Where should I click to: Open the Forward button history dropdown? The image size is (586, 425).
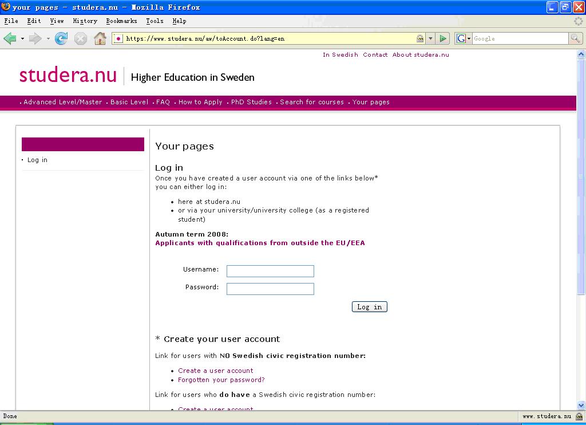point(48,38)
